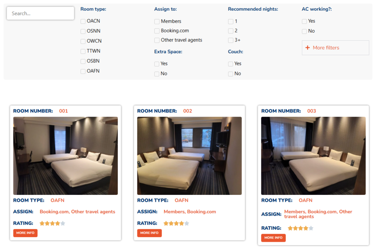Click the fifth rating star for room 001
Image resolution: width=377 pixels, height=251 pixels.
[x=63, y=223]
